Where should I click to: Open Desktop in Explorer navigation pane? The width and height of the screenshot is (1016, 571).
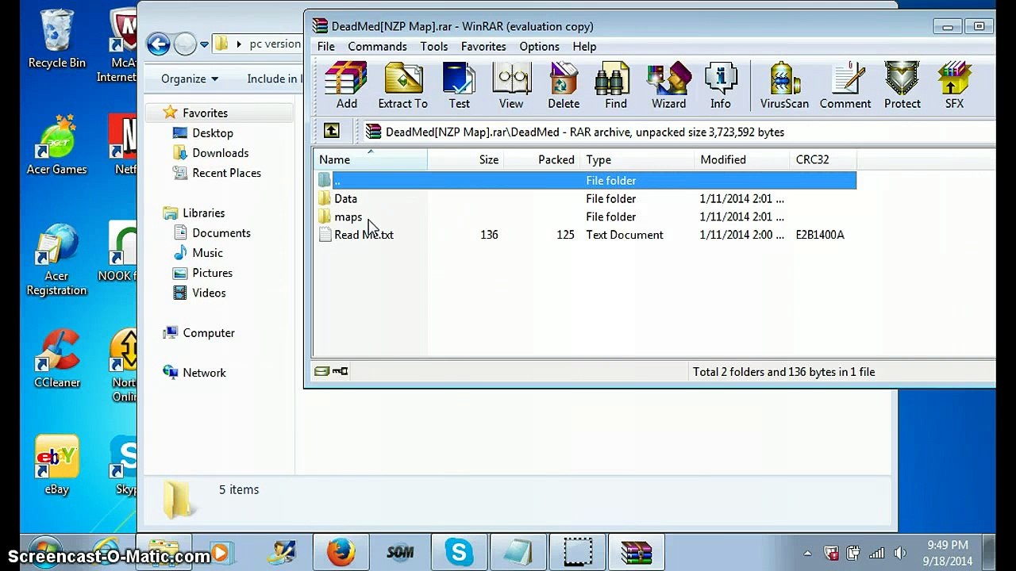[212, 133]
